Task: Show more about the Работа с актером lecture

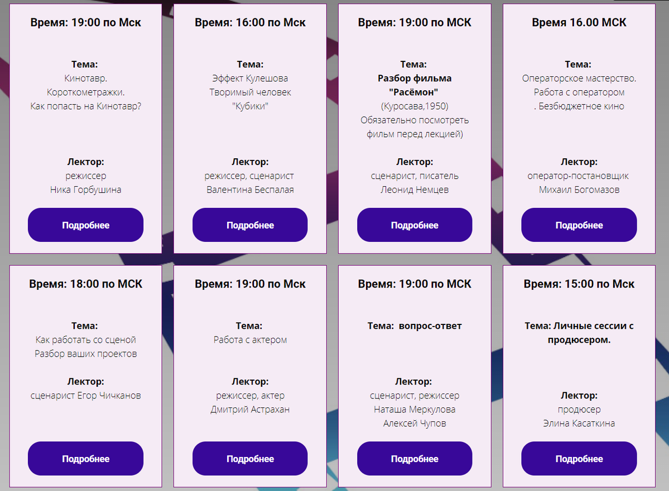Action: 250,459
